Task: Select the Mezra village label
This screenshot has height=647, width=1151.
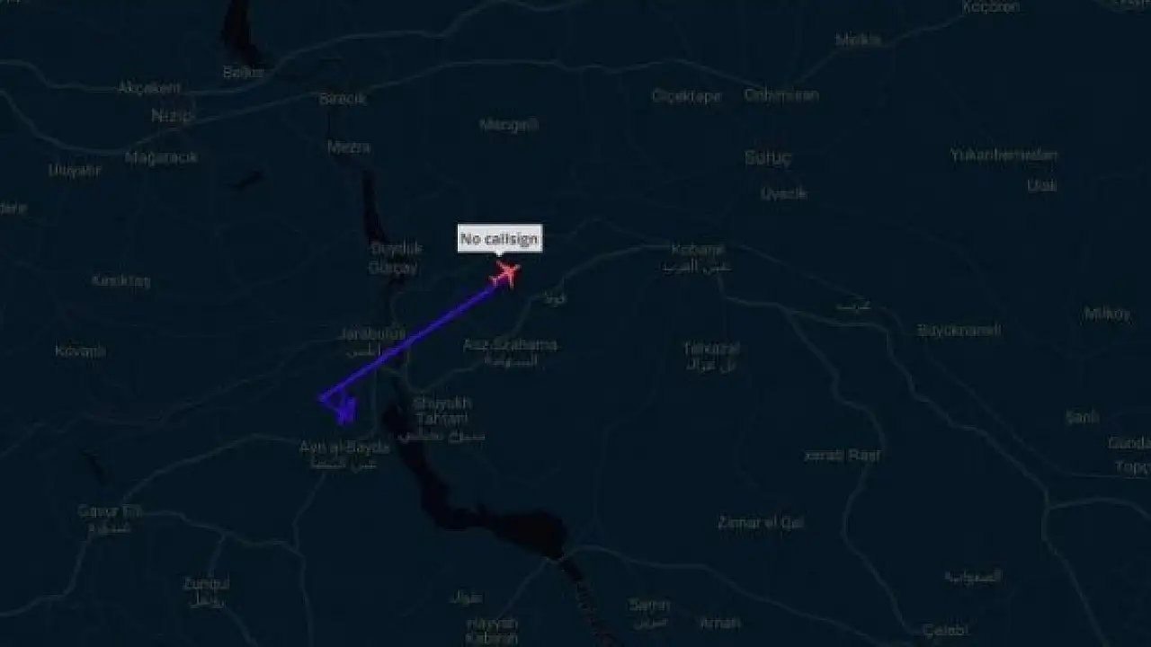Action: [x=349, y=146]
